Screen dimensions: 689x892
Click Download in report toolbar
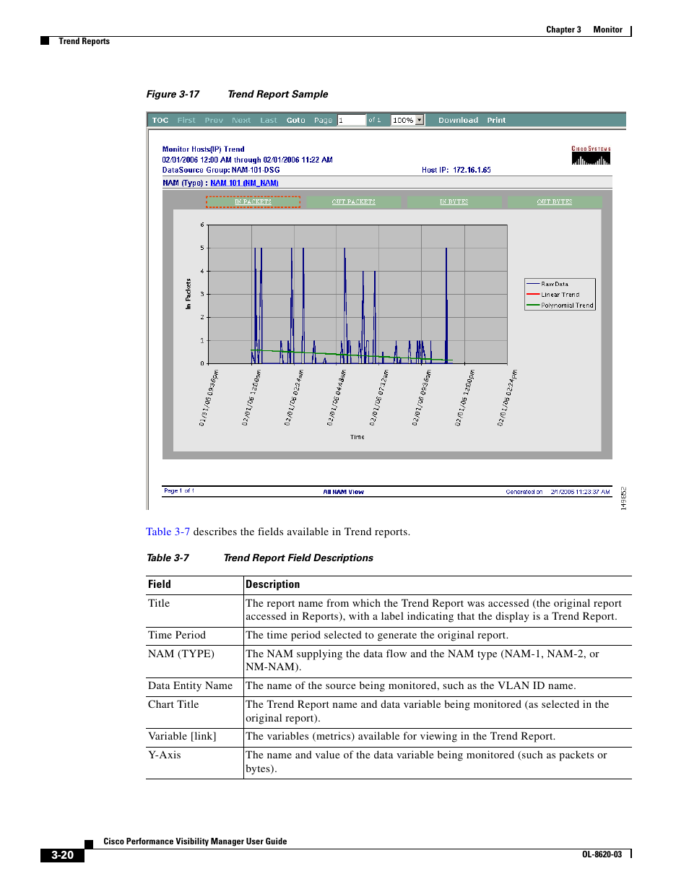(458, 121)
